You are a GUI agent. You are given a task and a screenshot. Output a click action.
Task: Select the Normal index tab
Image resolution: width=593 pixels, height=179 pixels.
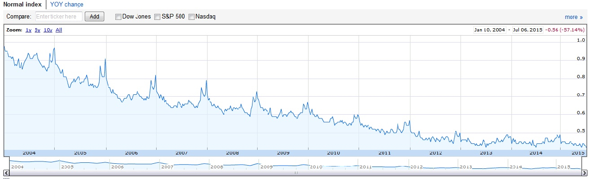coord(22,5)
